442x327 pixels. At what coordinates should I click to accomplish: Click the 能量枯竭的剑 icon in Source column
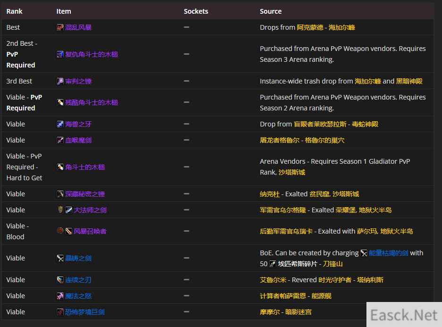(x=364, y=253)
